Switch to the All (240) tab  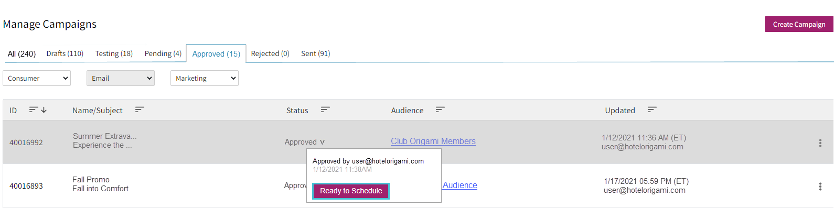pyautogui.click(x=22, y=53)
